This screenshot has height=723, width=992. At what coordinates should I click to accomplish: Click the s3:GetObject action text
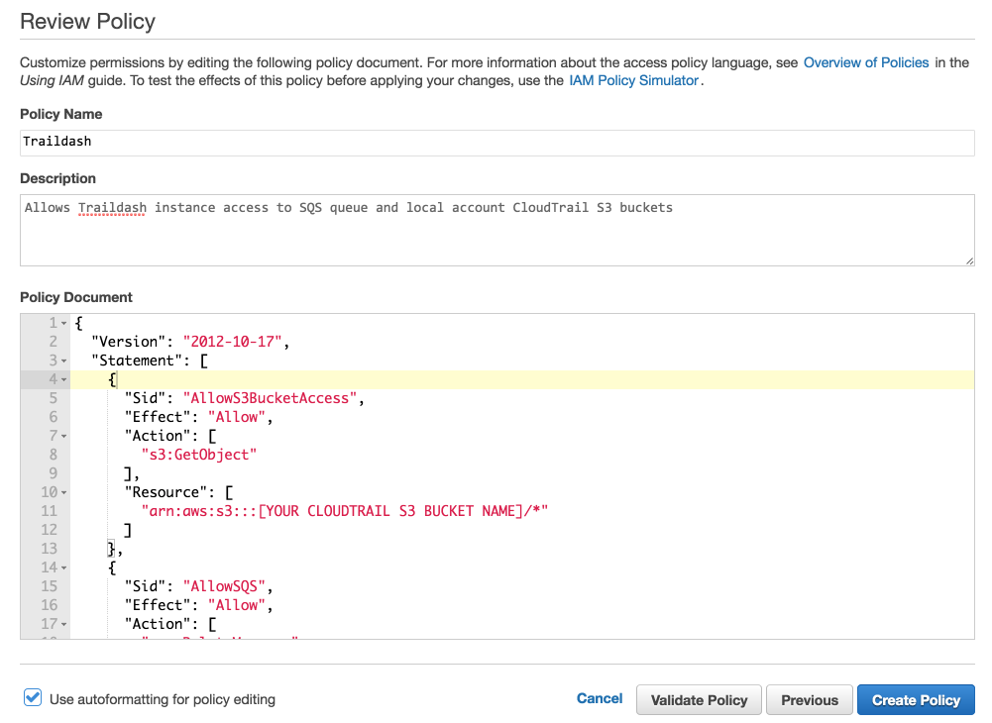coord(198,455)
